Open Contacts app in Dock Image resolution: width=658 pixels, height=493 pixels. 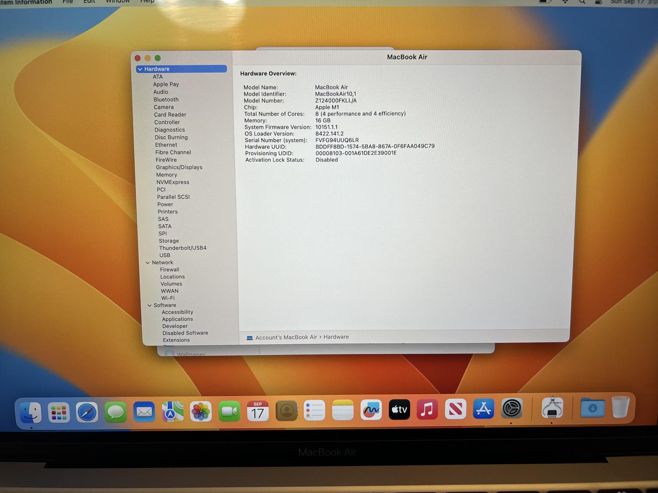[287, 411]
